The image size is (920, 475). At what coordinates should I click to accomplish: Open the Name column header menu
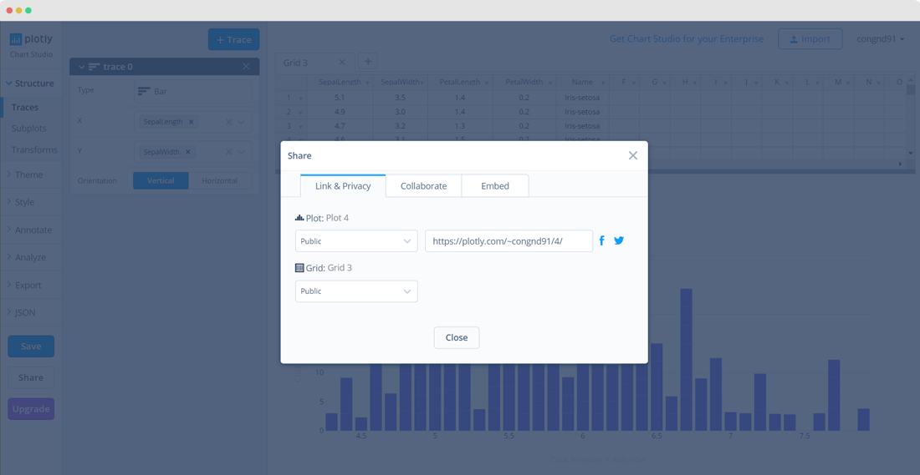click(603, 83)
